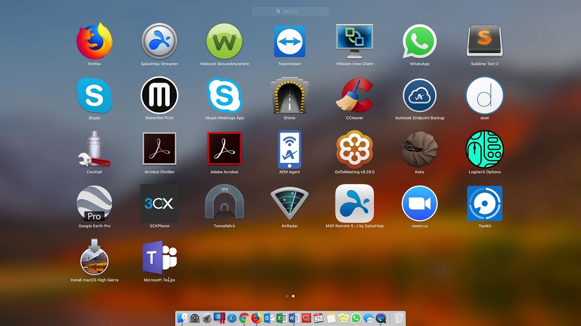The height and width of the screenshot is (326, 581).
Task: Launch Logitech Options
Action: [x=485, y=149]
